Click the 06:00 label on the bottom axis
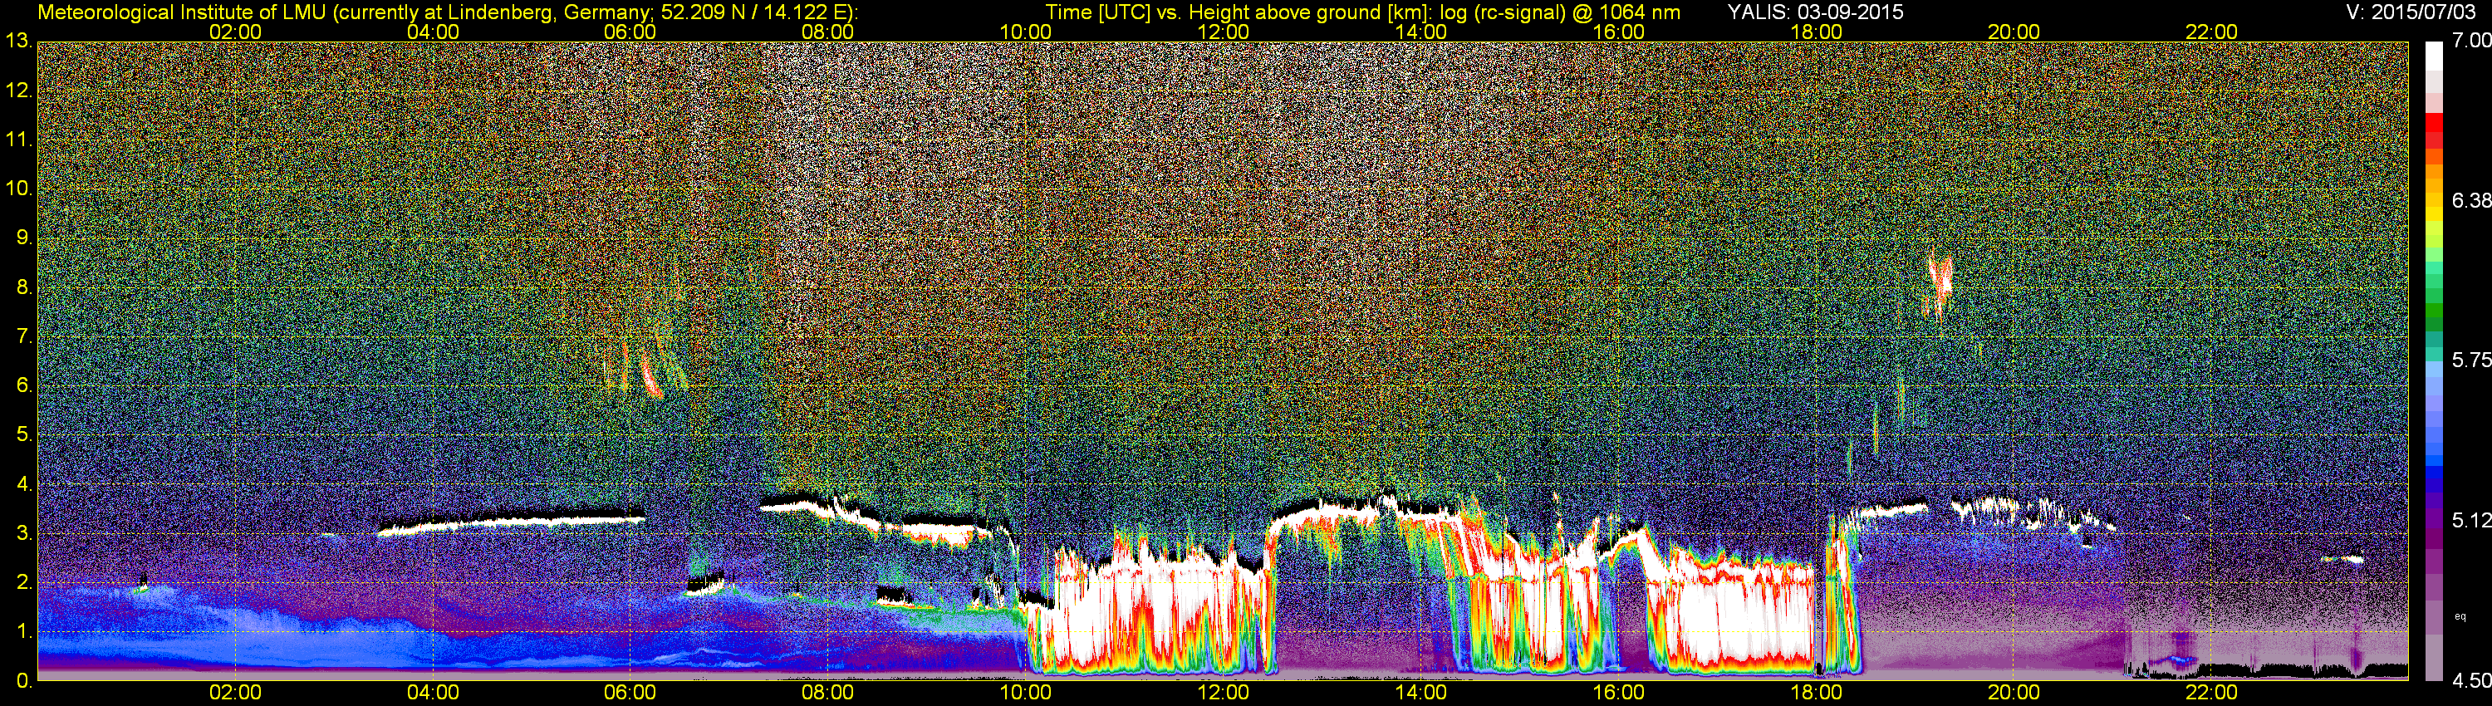This screenshot has height=706, width=2492. tap(630, 694)
